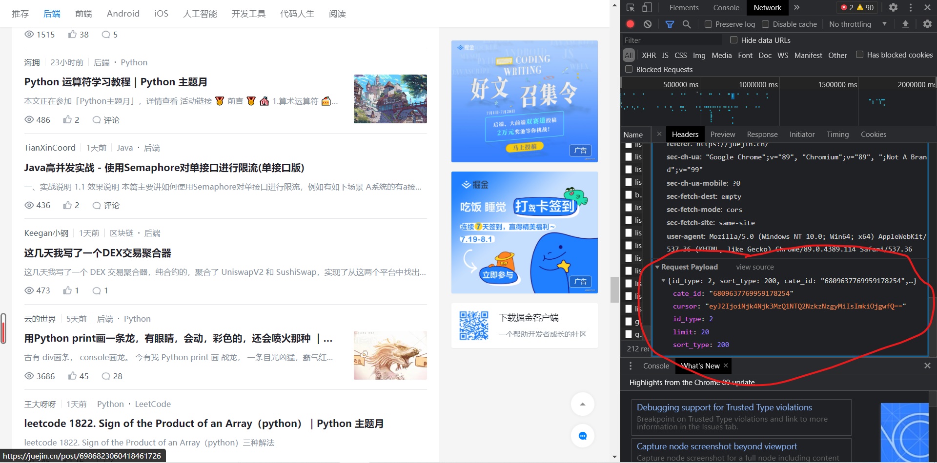Image resolution: width=937 pixels, height=463 pixels.
Task: Open the 前端 category on Juejin nav
Action: (83, 14)
